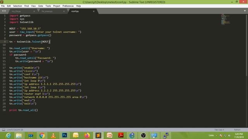This screenshot has width=248, height=139.
Task: Click the 'import telnetlib' line
Action: (21, 22)
